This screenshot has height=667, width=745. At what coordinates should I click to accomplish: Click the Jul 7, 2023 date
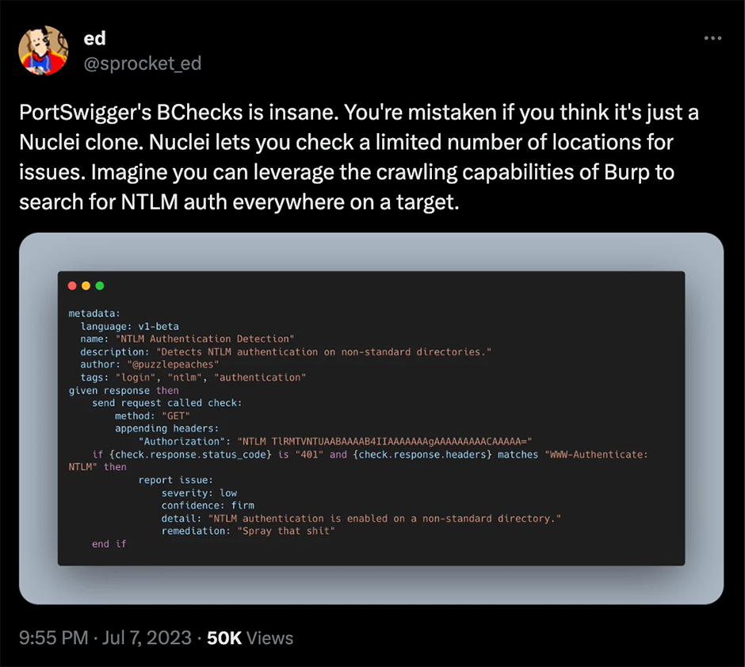point(147,638)
